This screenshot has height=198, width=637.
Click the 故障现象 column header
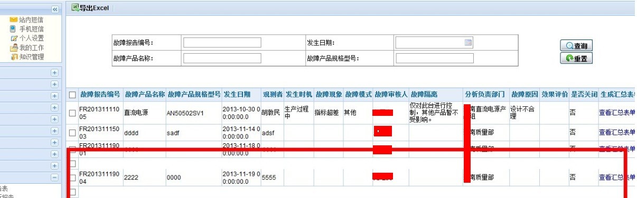pyautogui.click(x=329, y=95)
